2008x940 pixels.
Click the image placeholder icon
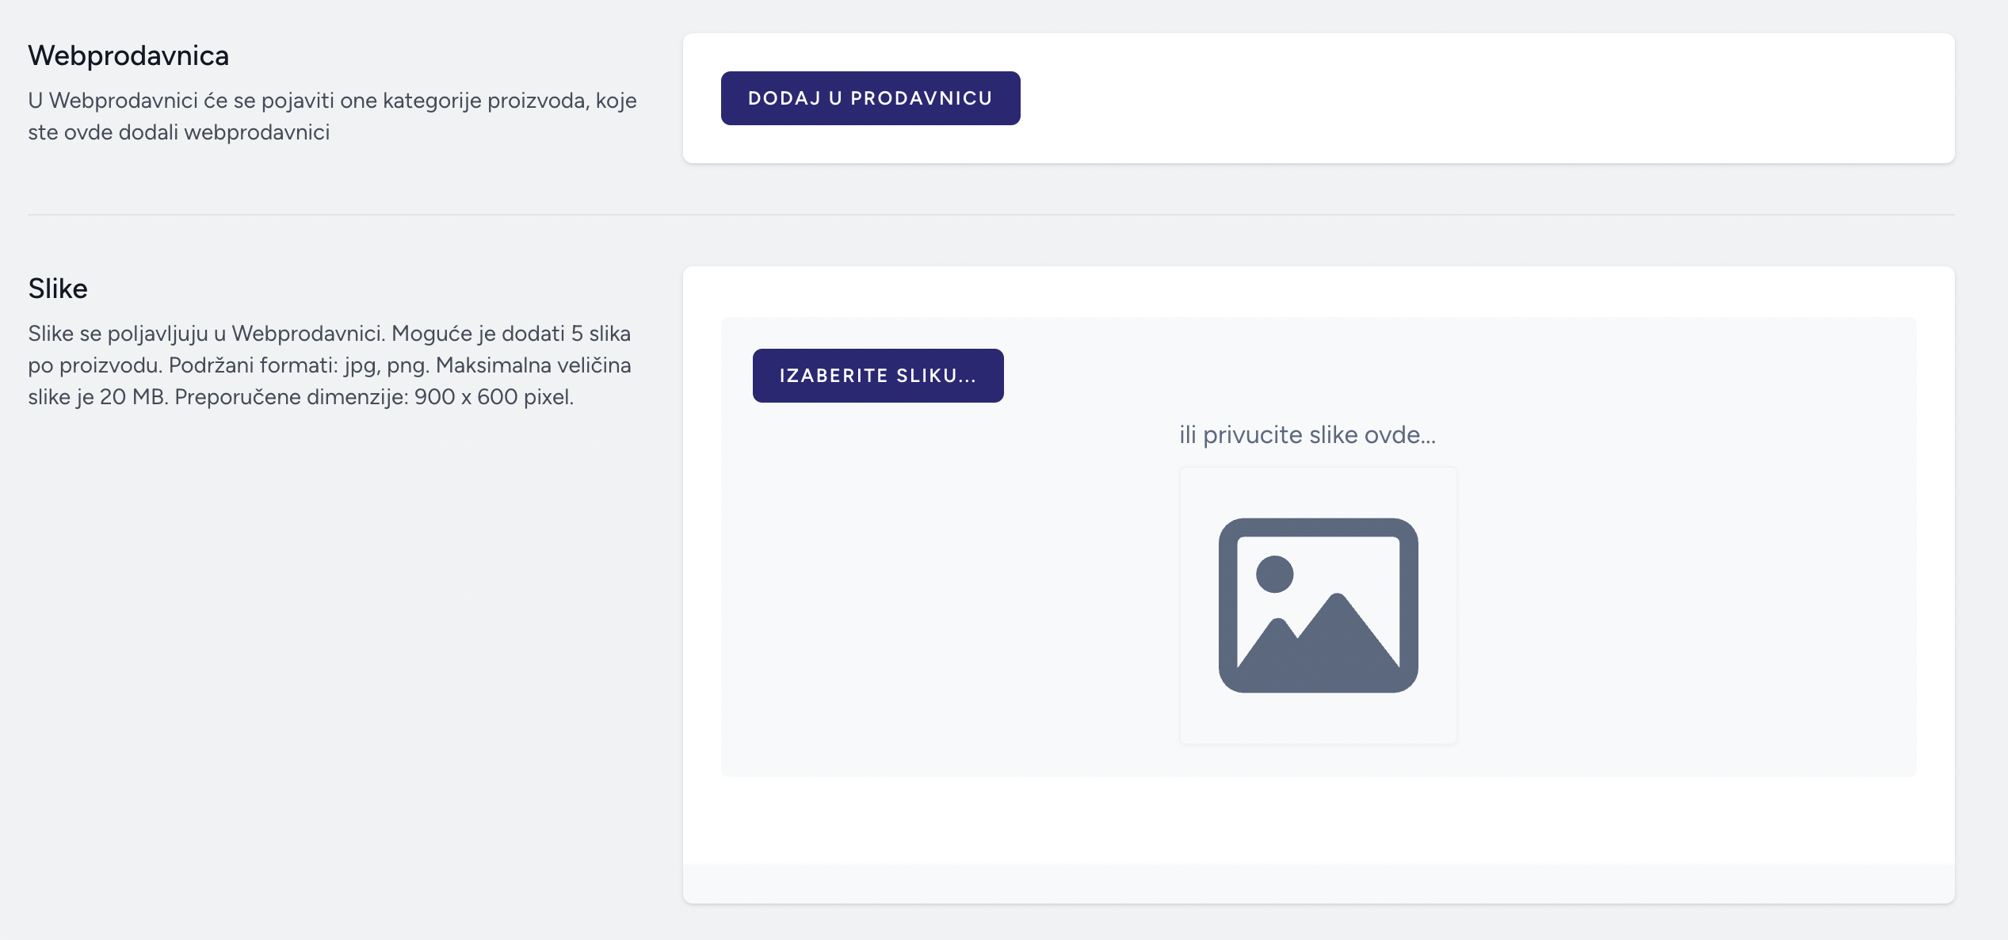click(x=1318, y=606)
